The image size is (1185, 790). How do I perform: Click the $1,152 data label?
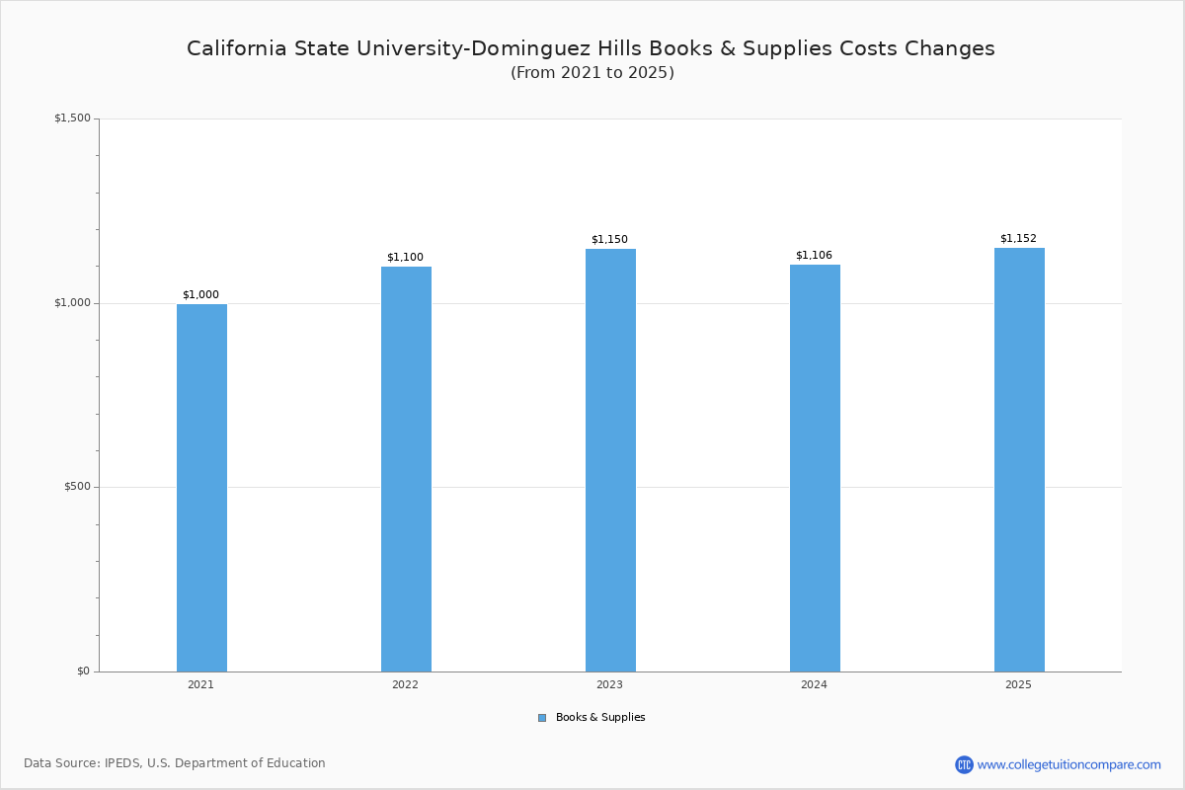click(1018, 238)
